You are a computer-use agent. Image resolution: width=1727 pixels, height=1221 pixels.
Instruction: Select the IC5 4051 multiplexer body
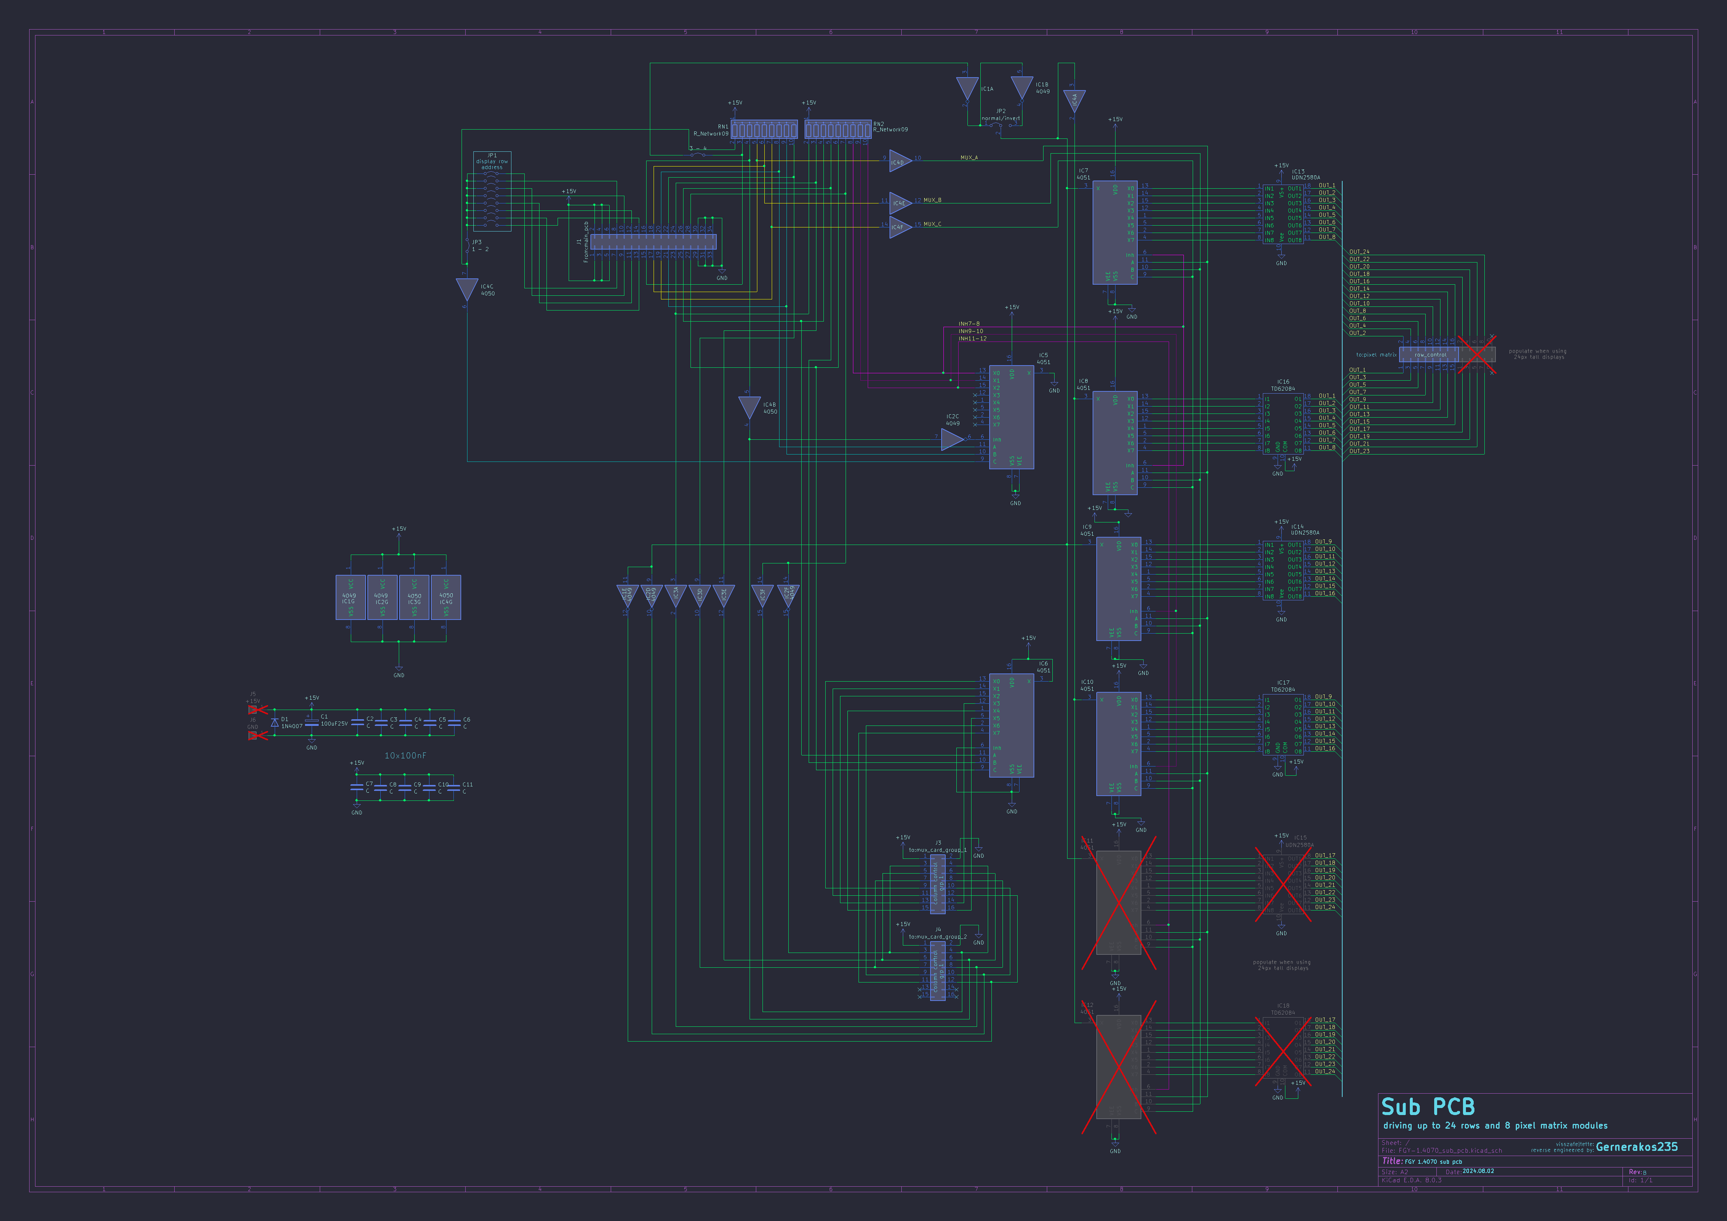click(1011, 418)
